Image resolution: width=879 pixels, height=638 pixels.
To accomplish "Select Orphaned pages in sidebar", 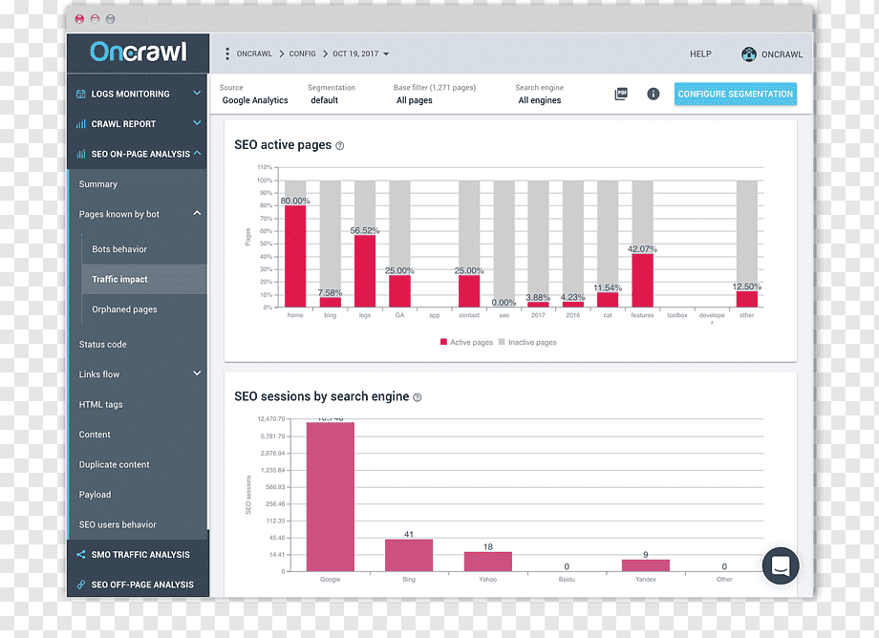I will [x=124, y=309].
